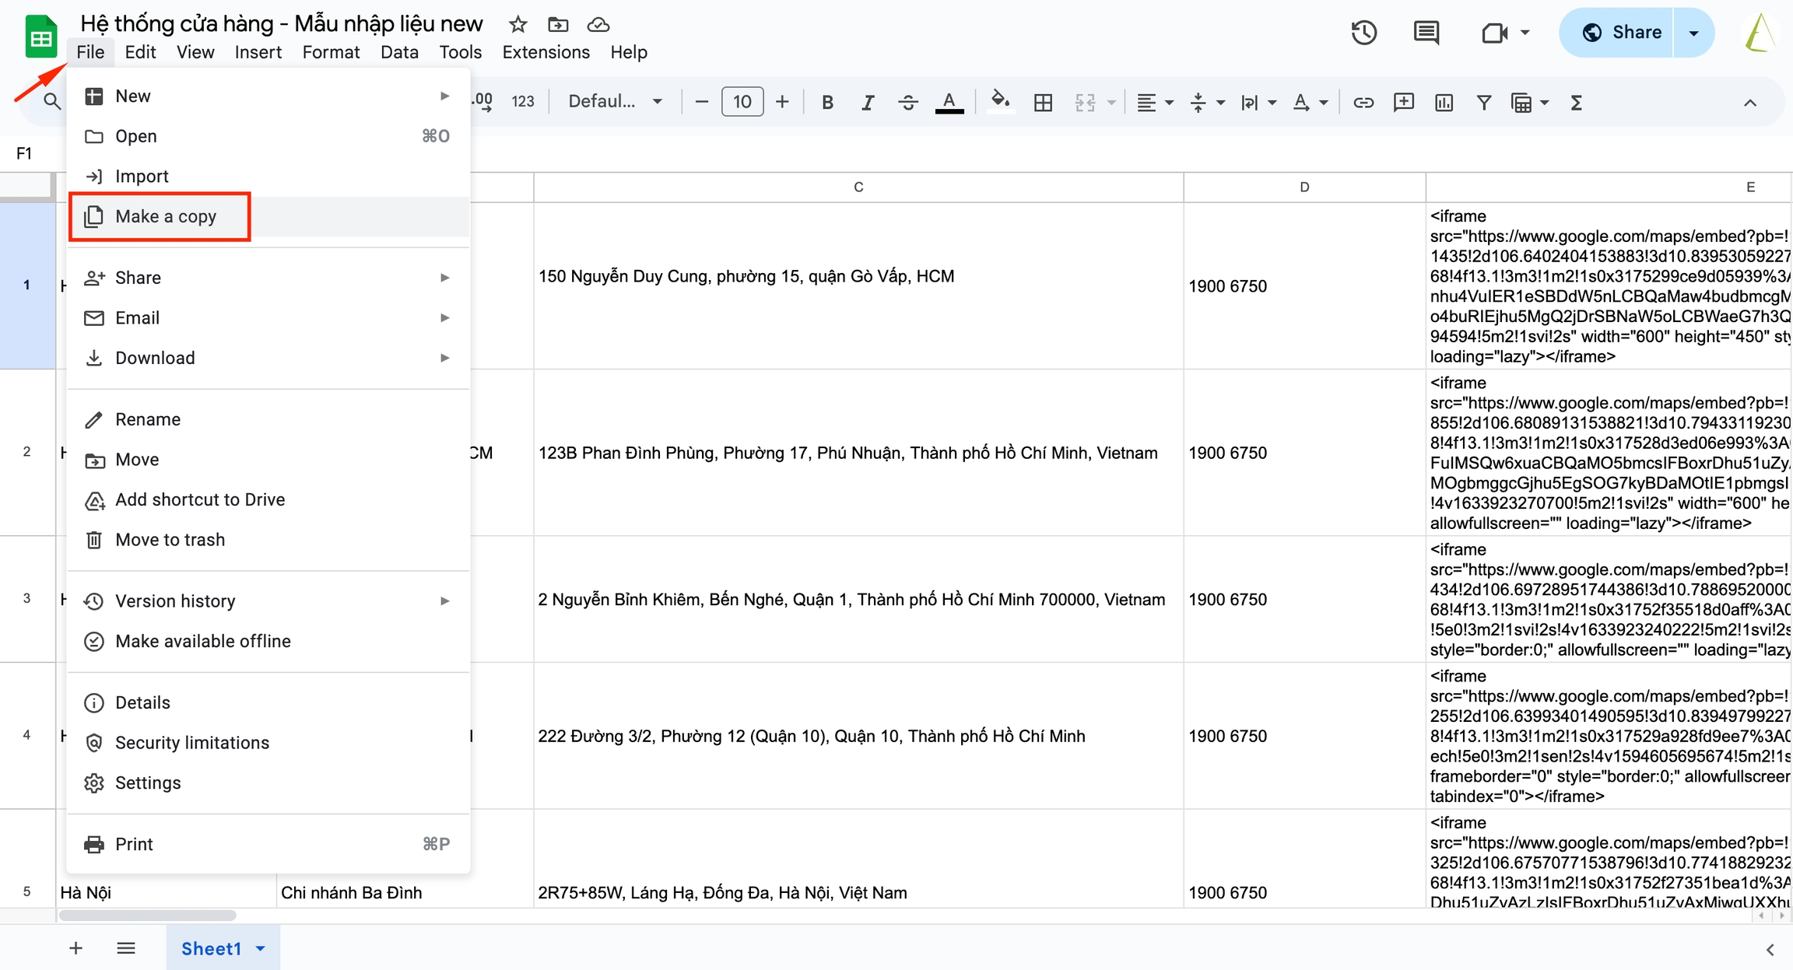Screen dimensions: 1793x970
Task: Click the font size input field
Action: click(742, 101)
